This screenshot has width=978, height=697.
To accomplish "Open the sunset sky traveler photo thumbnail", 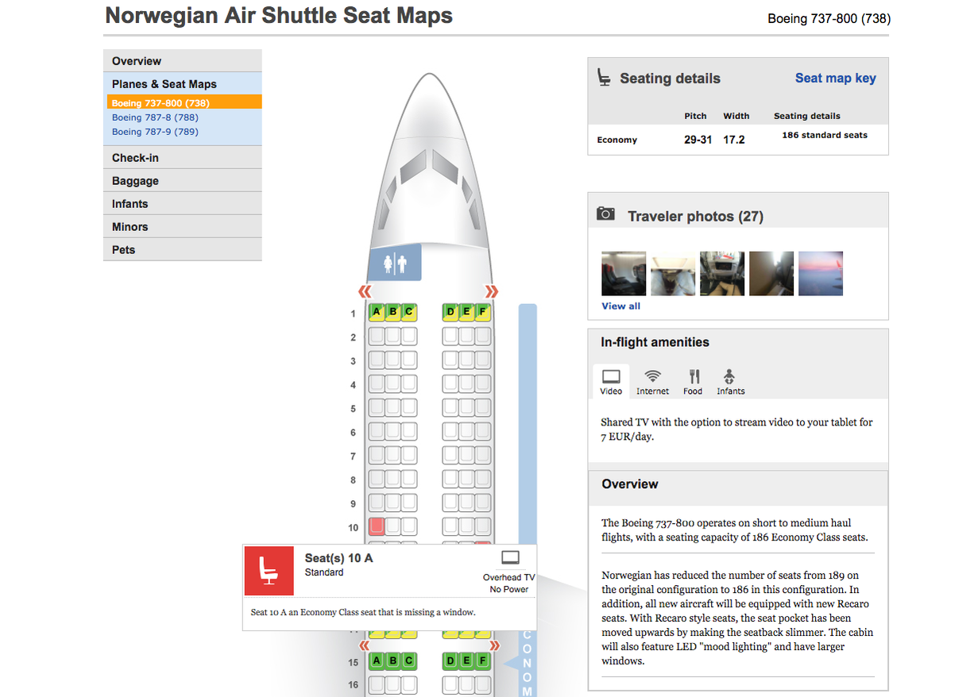I will (x=821, y=274).
